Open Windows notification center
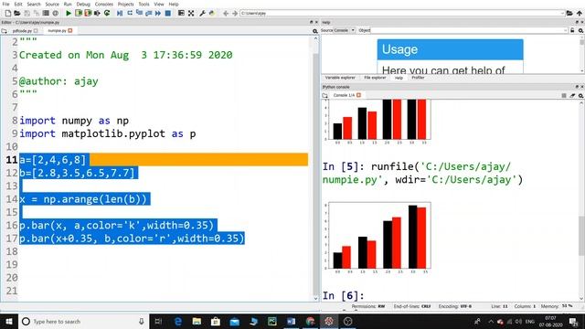The height and width of the screenshot is (329, 585). (574, 321)
